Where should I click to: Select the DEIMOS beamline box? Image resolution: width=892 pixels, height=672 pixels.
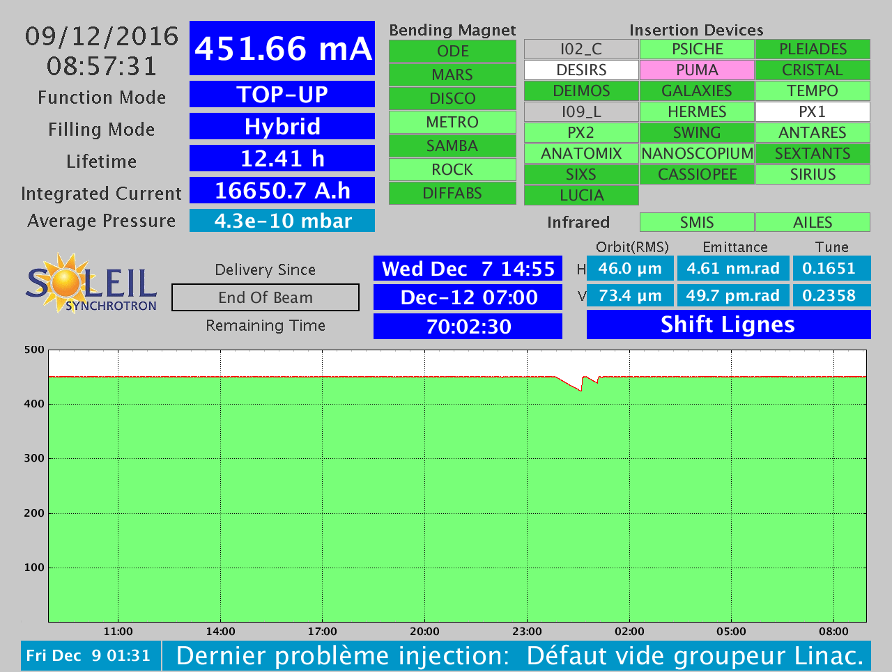click(x=581, y=91)
